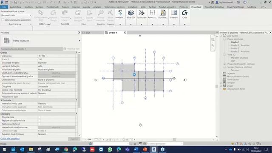Click Modifica tipo button
The image size is (272, 153).
[71, 49]
